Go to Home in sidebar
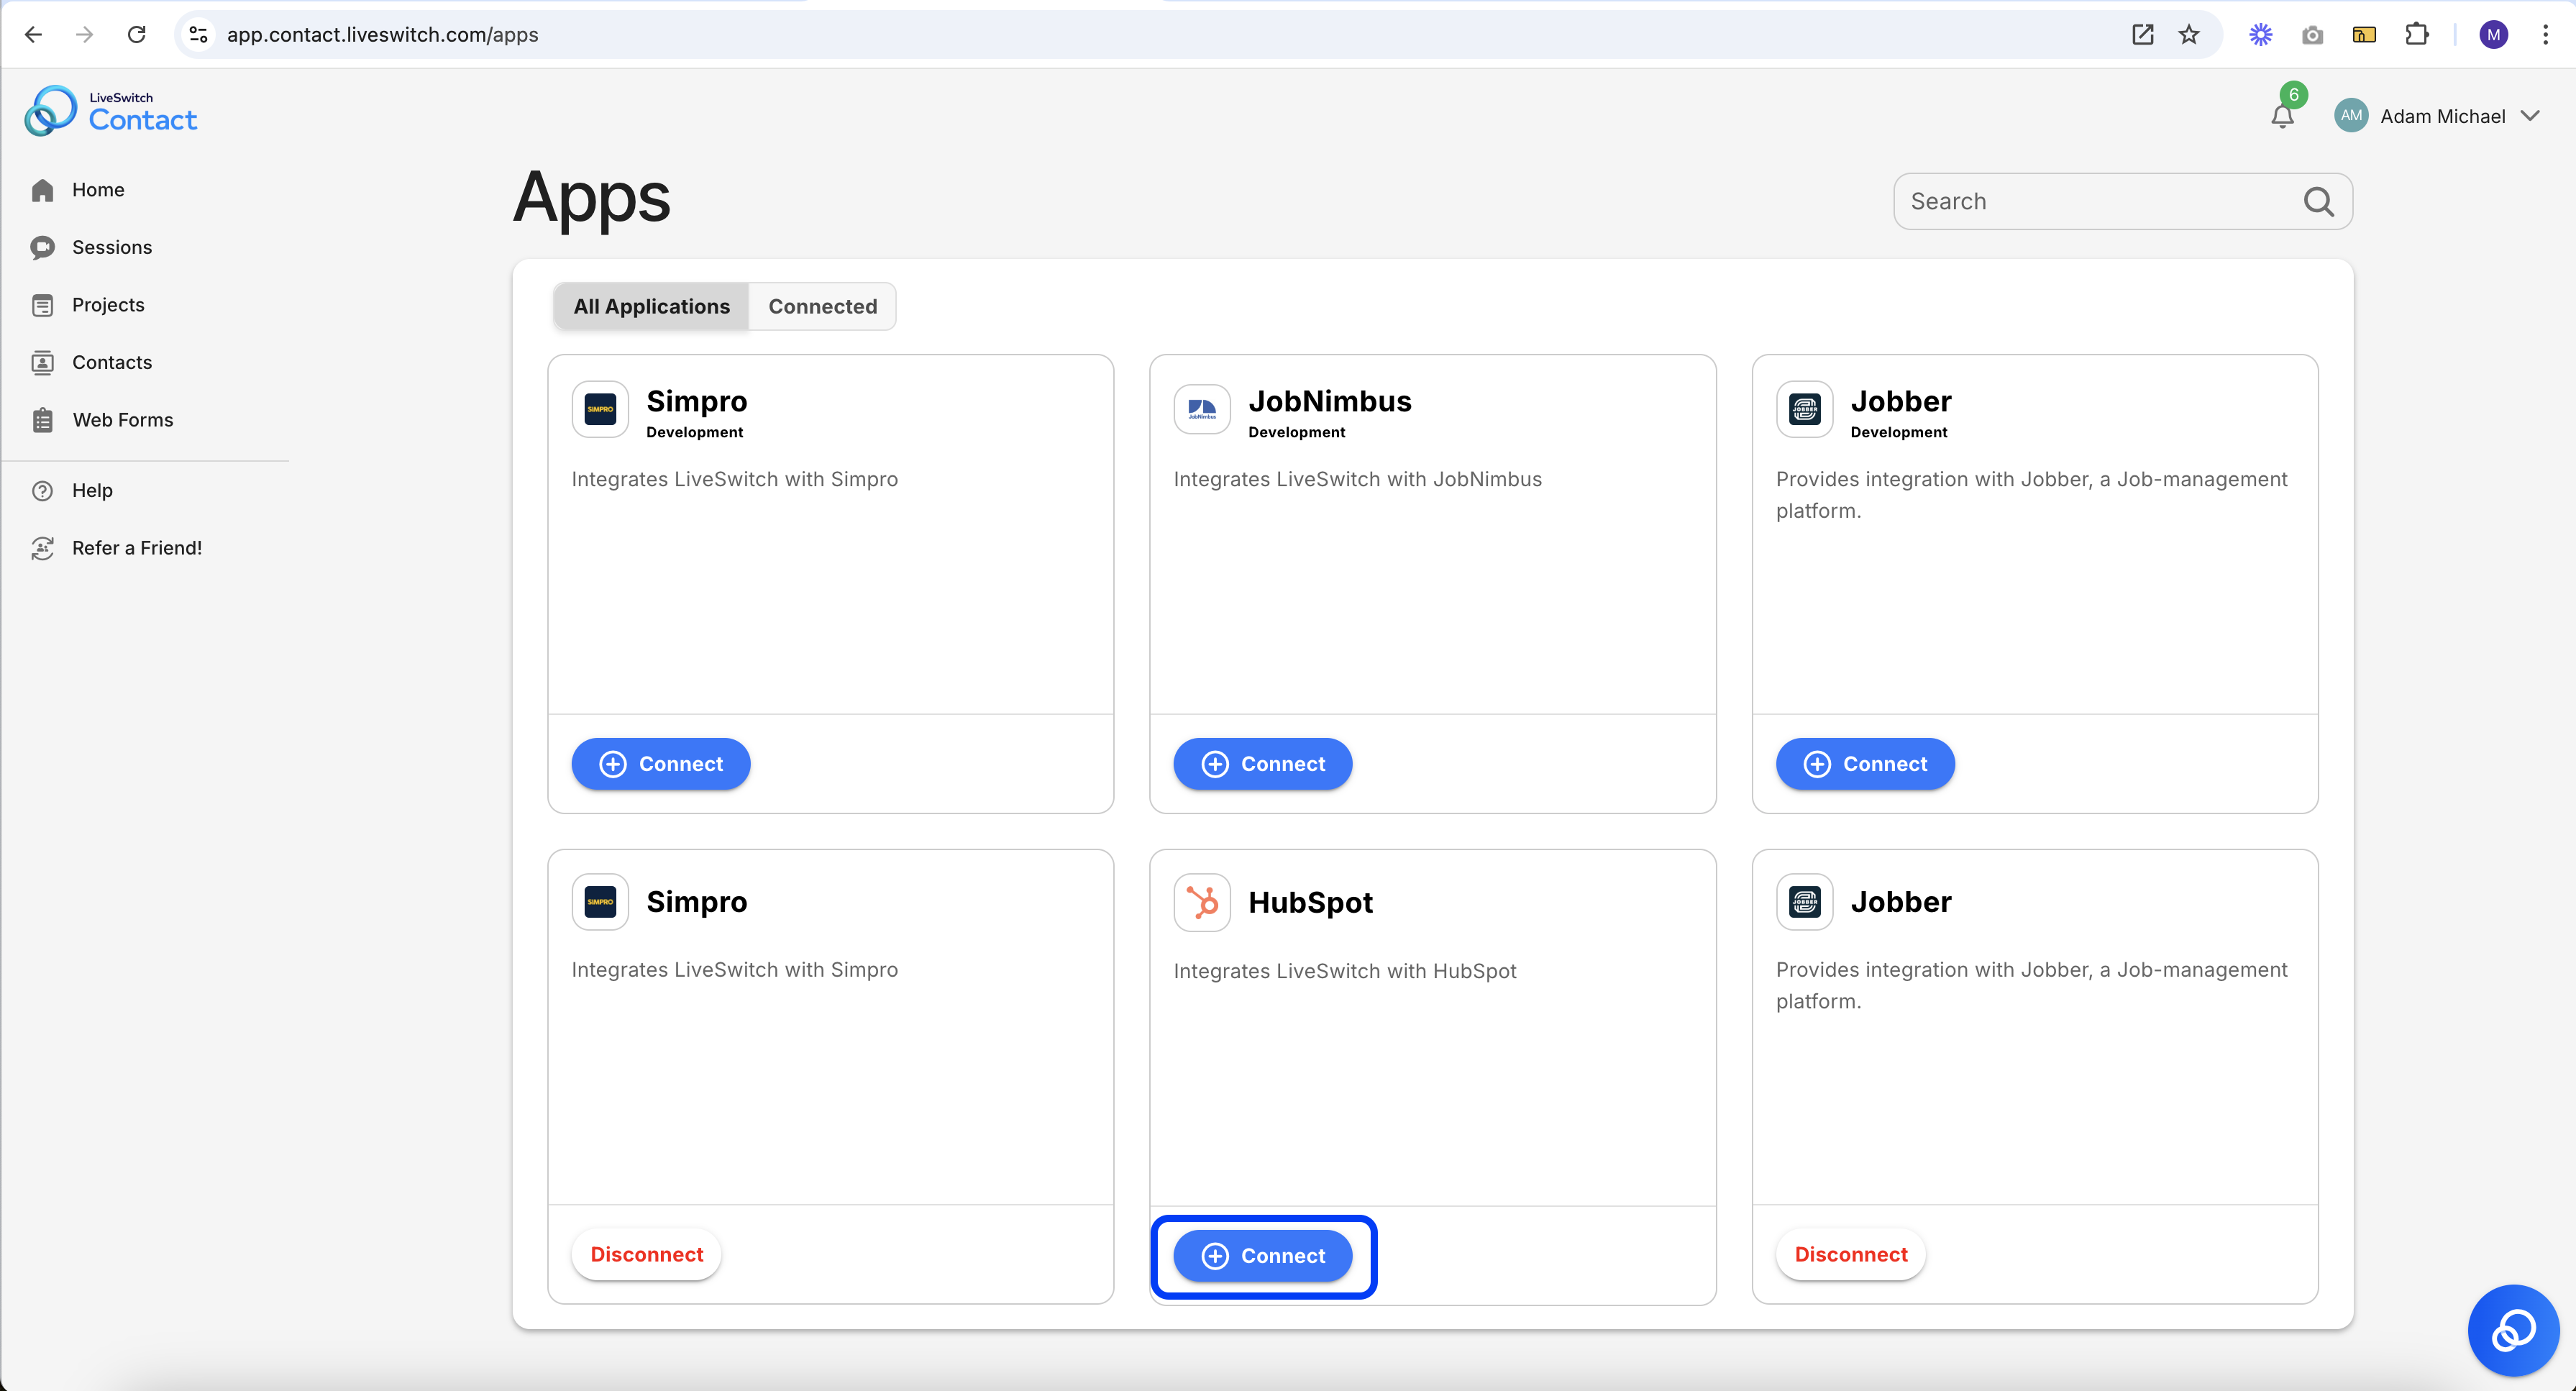This screenshot has height=1391, width=2576. 98,190
